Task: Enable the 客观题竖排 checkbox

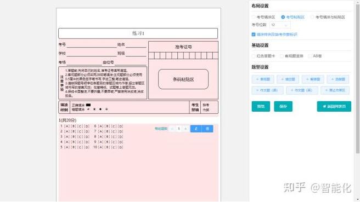Action: [x=282, y=56]
